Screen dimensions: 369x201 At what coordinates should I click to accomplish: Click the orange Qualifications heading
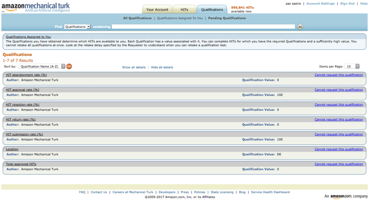click(17, 54)
